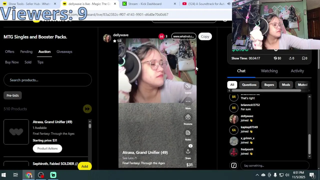The height and width of the screenshot is (180, 320).
Task: Click the Say something chat input
Action: [x=275, y=165]
